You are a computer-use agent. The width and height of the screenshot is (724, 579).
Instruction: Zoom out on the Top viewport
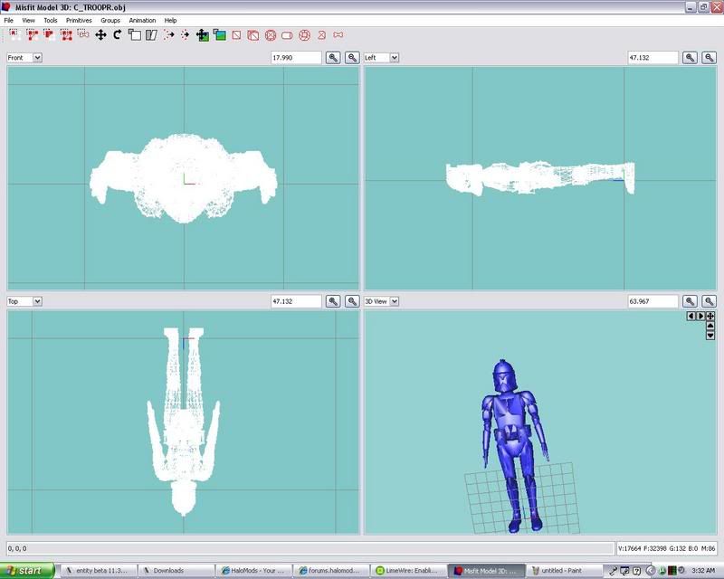point(352,301)
